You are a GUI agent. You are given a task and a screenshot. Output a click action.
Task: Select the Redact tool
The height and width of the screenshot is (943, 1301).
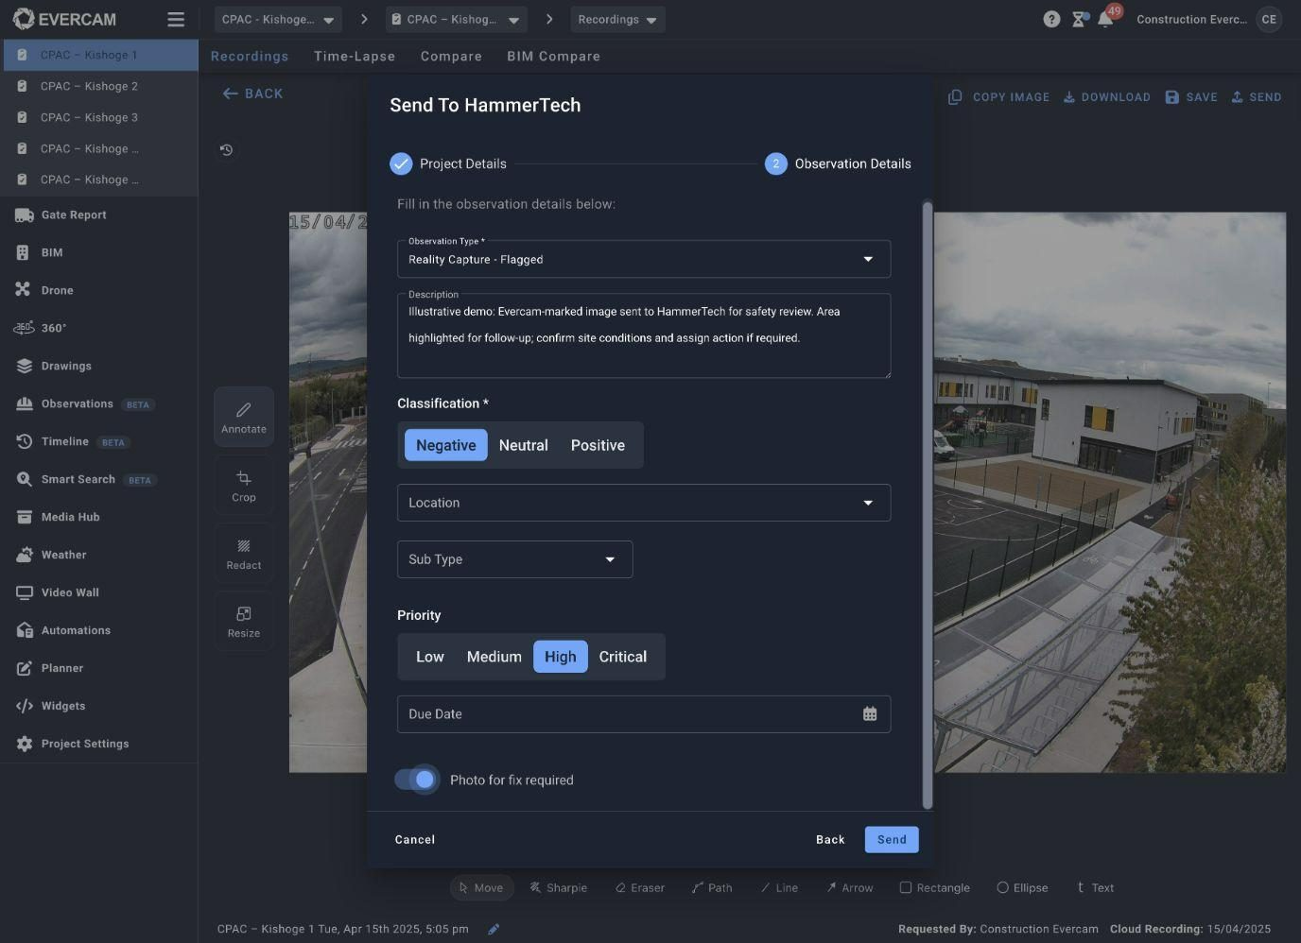click(x=244, y=553)
